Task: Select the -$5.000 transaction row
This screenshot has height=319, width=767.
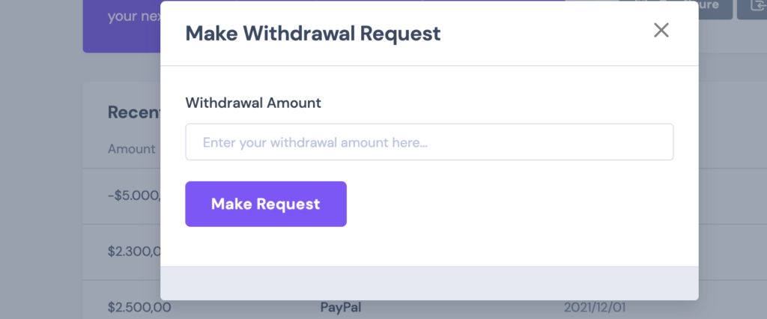Action: pyautogui.click(x=122, y=196)
